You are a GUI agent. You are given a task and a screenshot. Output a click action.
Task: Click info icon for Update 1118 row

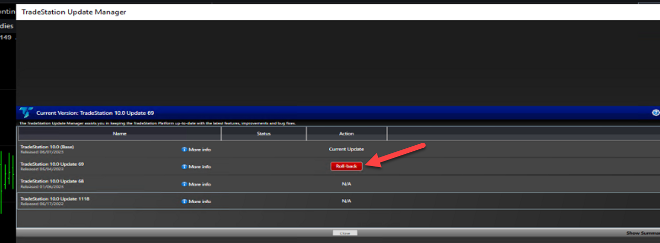click(184, 201)
